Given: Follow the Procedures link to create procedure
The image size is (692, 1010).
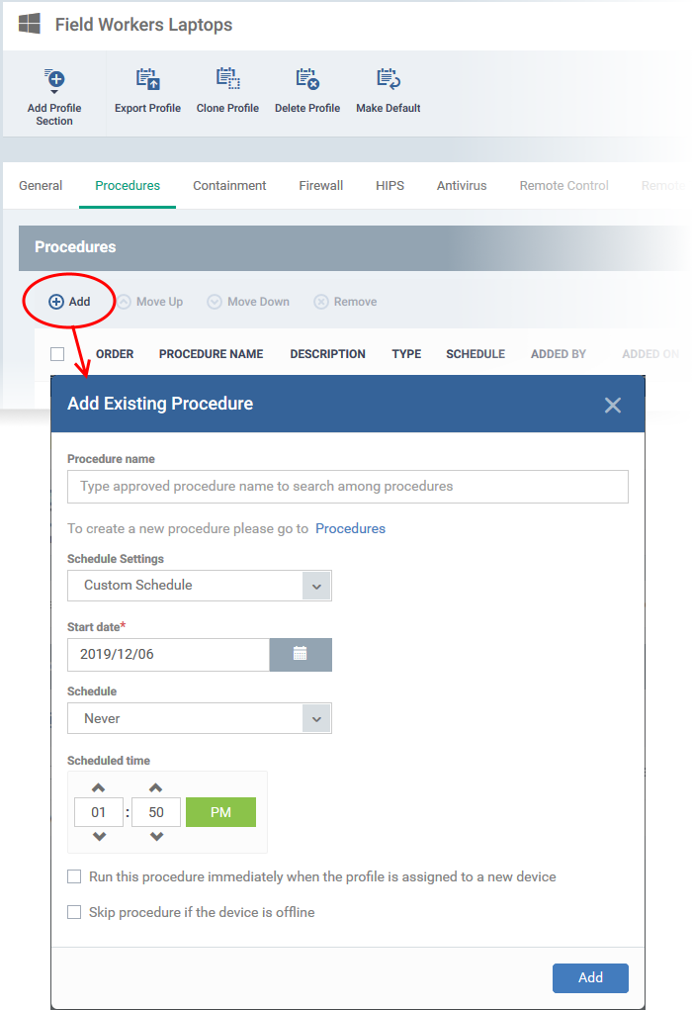Looking at the screenshot, I should point(350,528).
